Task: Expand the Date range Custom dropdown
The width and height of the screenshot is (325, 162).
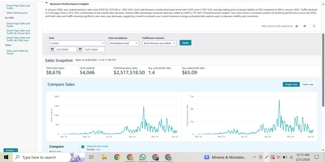Action: pyautogui.click(x=77, y=43)
